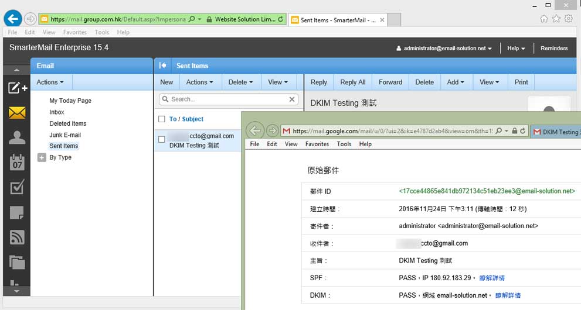The image size is (581, 310).
Task: Sort by Subject column header
Action: tap(193, 119)
